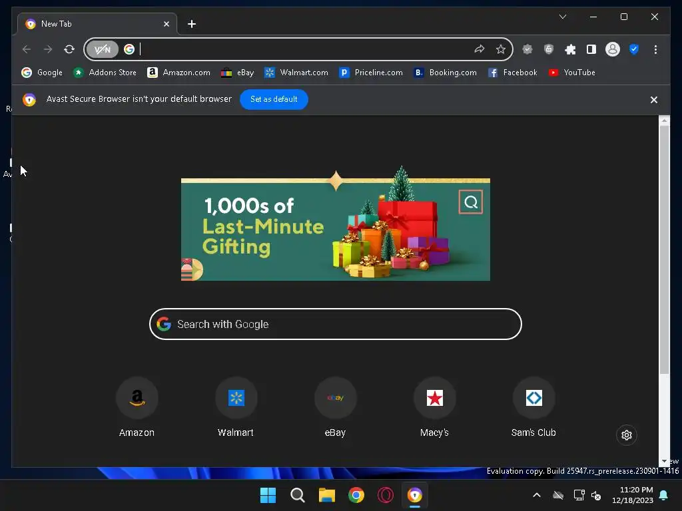Close the New Tab tab

click(x=166, y=24)
